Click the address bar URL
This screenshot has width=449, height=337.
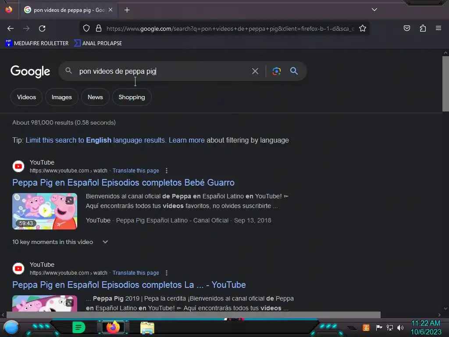pos(230,29)
